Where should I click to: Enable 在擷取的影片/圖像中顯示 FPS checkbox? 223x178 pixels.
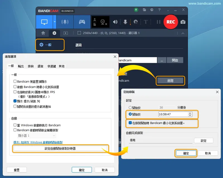click(15, 92)
